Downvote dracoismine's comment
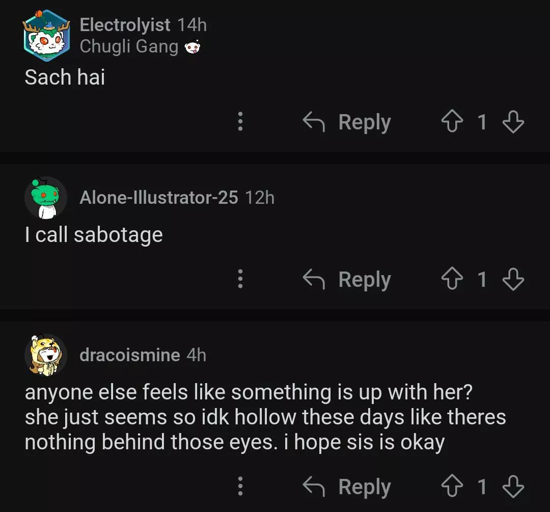 [513, 487]
